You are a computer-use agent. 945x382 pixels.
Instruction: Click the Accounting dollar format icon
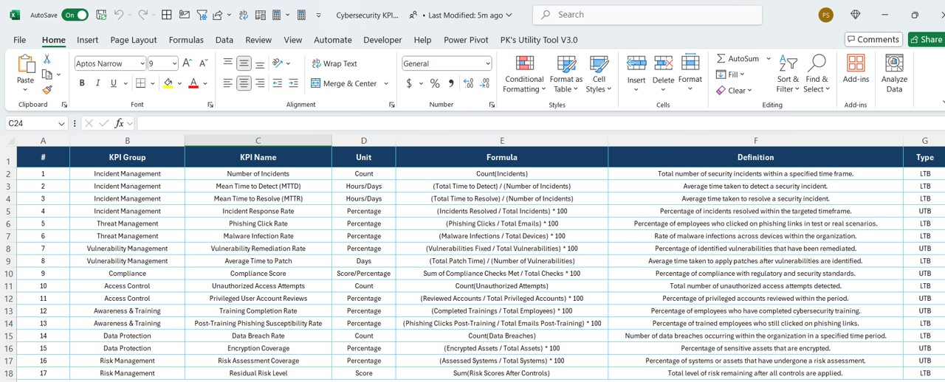coord(409,83)
